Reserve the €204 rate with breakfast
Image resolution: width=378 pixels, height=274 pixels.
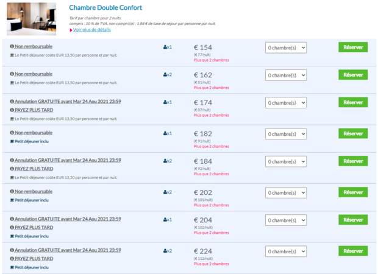tap(353, 220)
